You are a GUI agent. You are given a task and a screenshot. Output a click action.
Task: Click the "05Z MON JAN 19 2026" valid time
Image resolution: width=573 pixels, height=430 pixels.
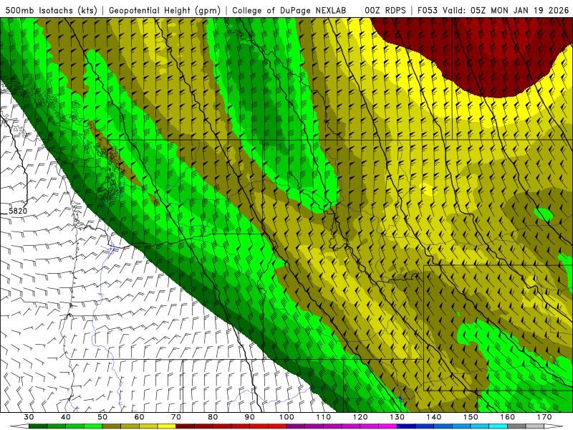[520, 10]
